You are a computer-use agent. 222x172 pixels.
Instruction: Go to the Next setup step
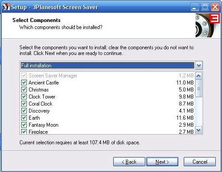coord(162,162)
